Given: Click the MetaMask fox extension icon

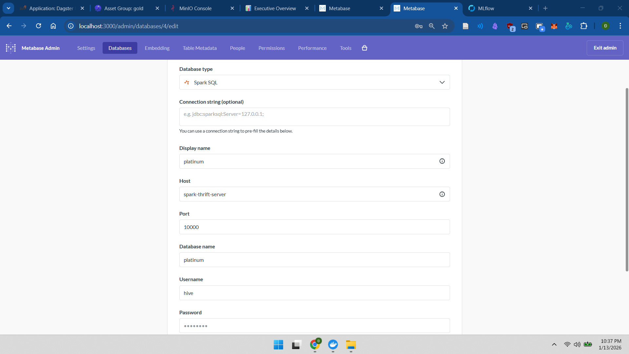Looking at the screenshot, I should pos(554,26).
